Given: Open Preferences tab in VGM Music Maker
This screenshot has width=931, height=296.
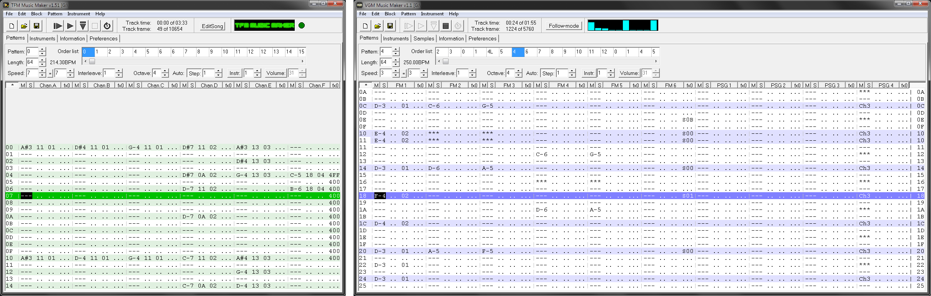Looking at the screenshot, I should 482,38.
